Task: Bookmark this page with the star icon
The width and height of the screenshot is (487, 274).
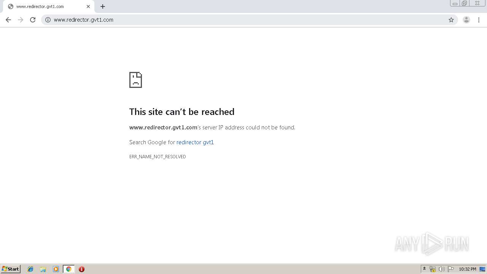Action: [x=451, y=20]
